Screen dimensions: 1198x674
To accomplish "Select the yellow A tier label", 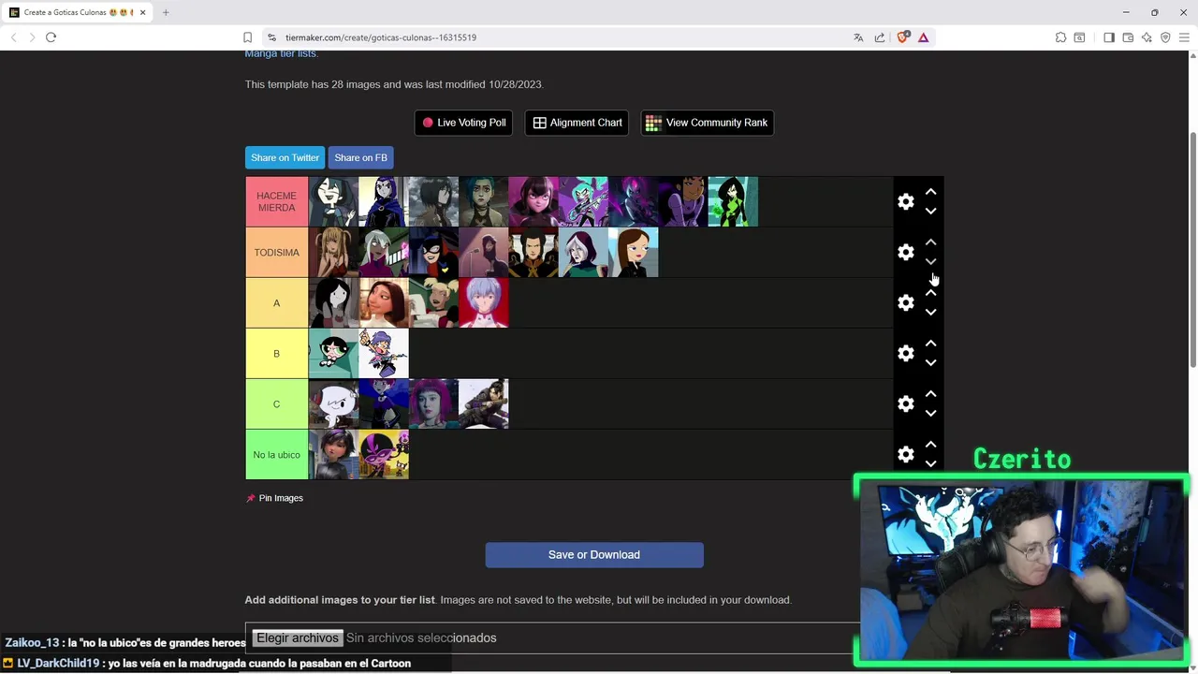I will click(x=276, y=302).
